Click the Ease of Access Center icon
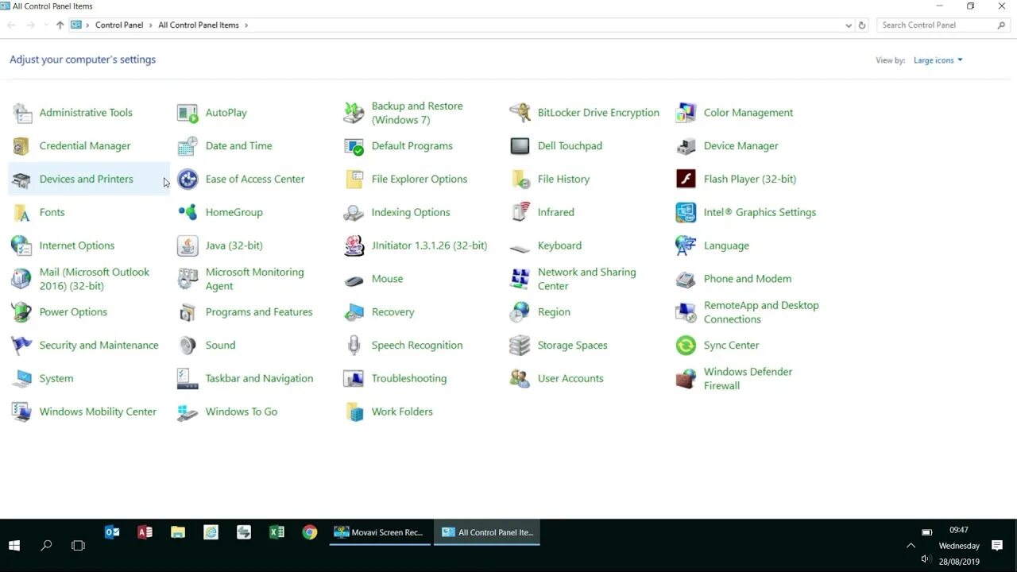Screen dimensions: 1017x572 pos(188,180)
